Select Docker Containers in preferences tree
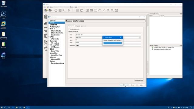This screenshot has height=109, width=194. tap(57, 63)
